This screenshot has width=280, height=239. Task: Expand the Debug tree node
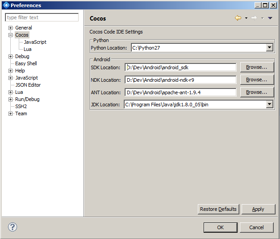tap(10, 56)
